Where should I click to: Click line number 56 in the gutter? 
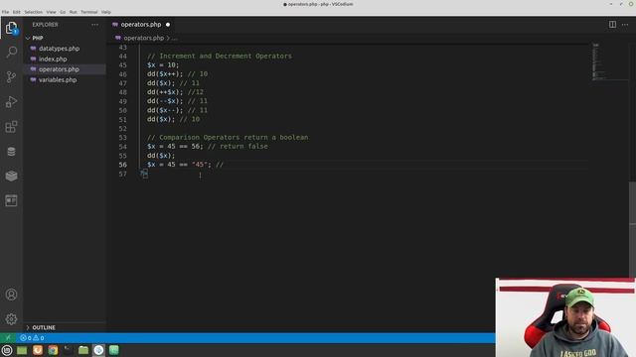point(123,165)
